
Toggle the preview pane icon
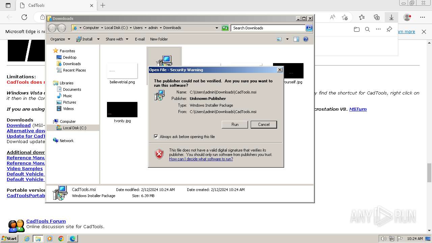click(296, 39)
